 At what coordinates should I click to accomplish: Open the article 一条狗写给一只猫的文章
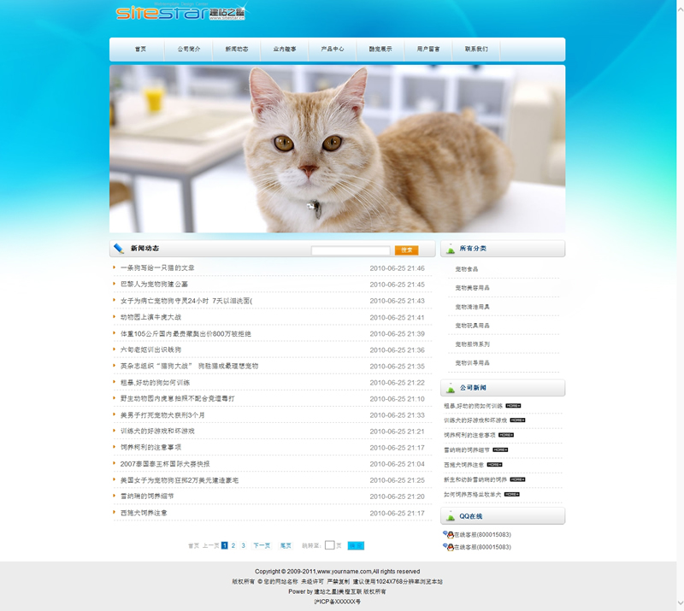click(x=157, y=268)
